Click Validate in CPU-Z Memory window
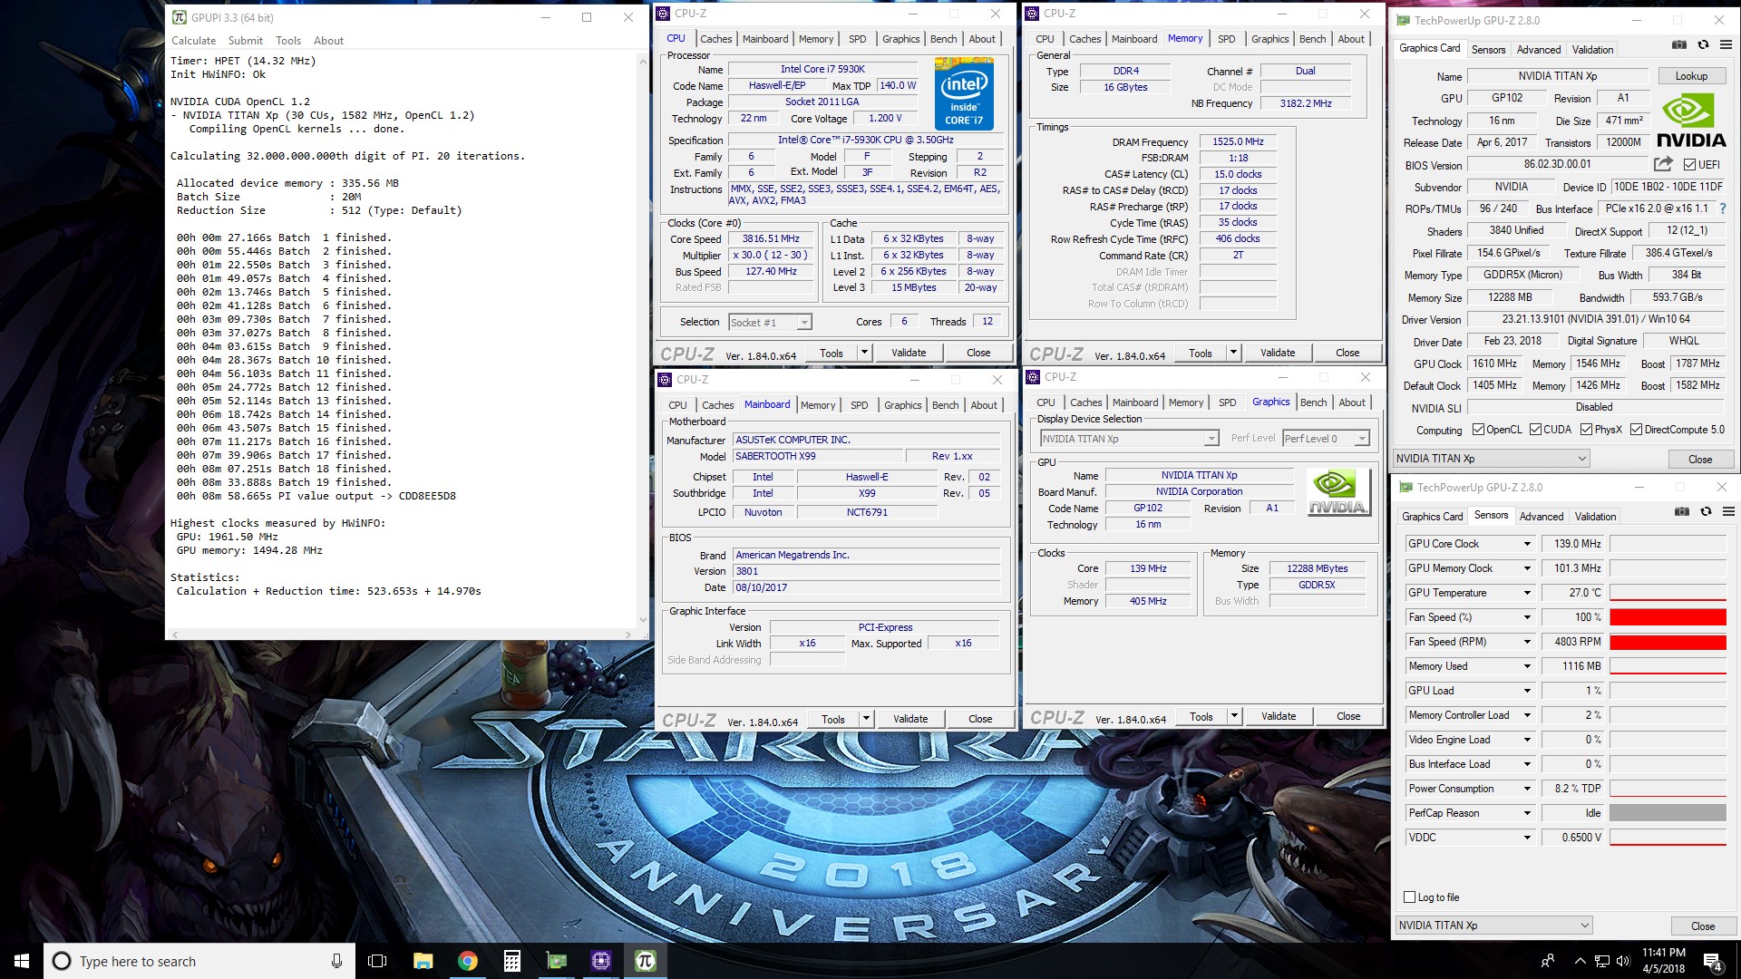The image size is (1741, 979). tap(1277, 353)
